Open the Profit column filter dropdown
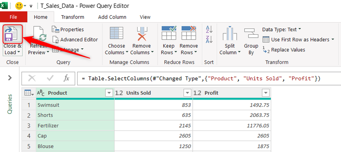The width and height of the screenshot is (341, 152). pos(265,93)
